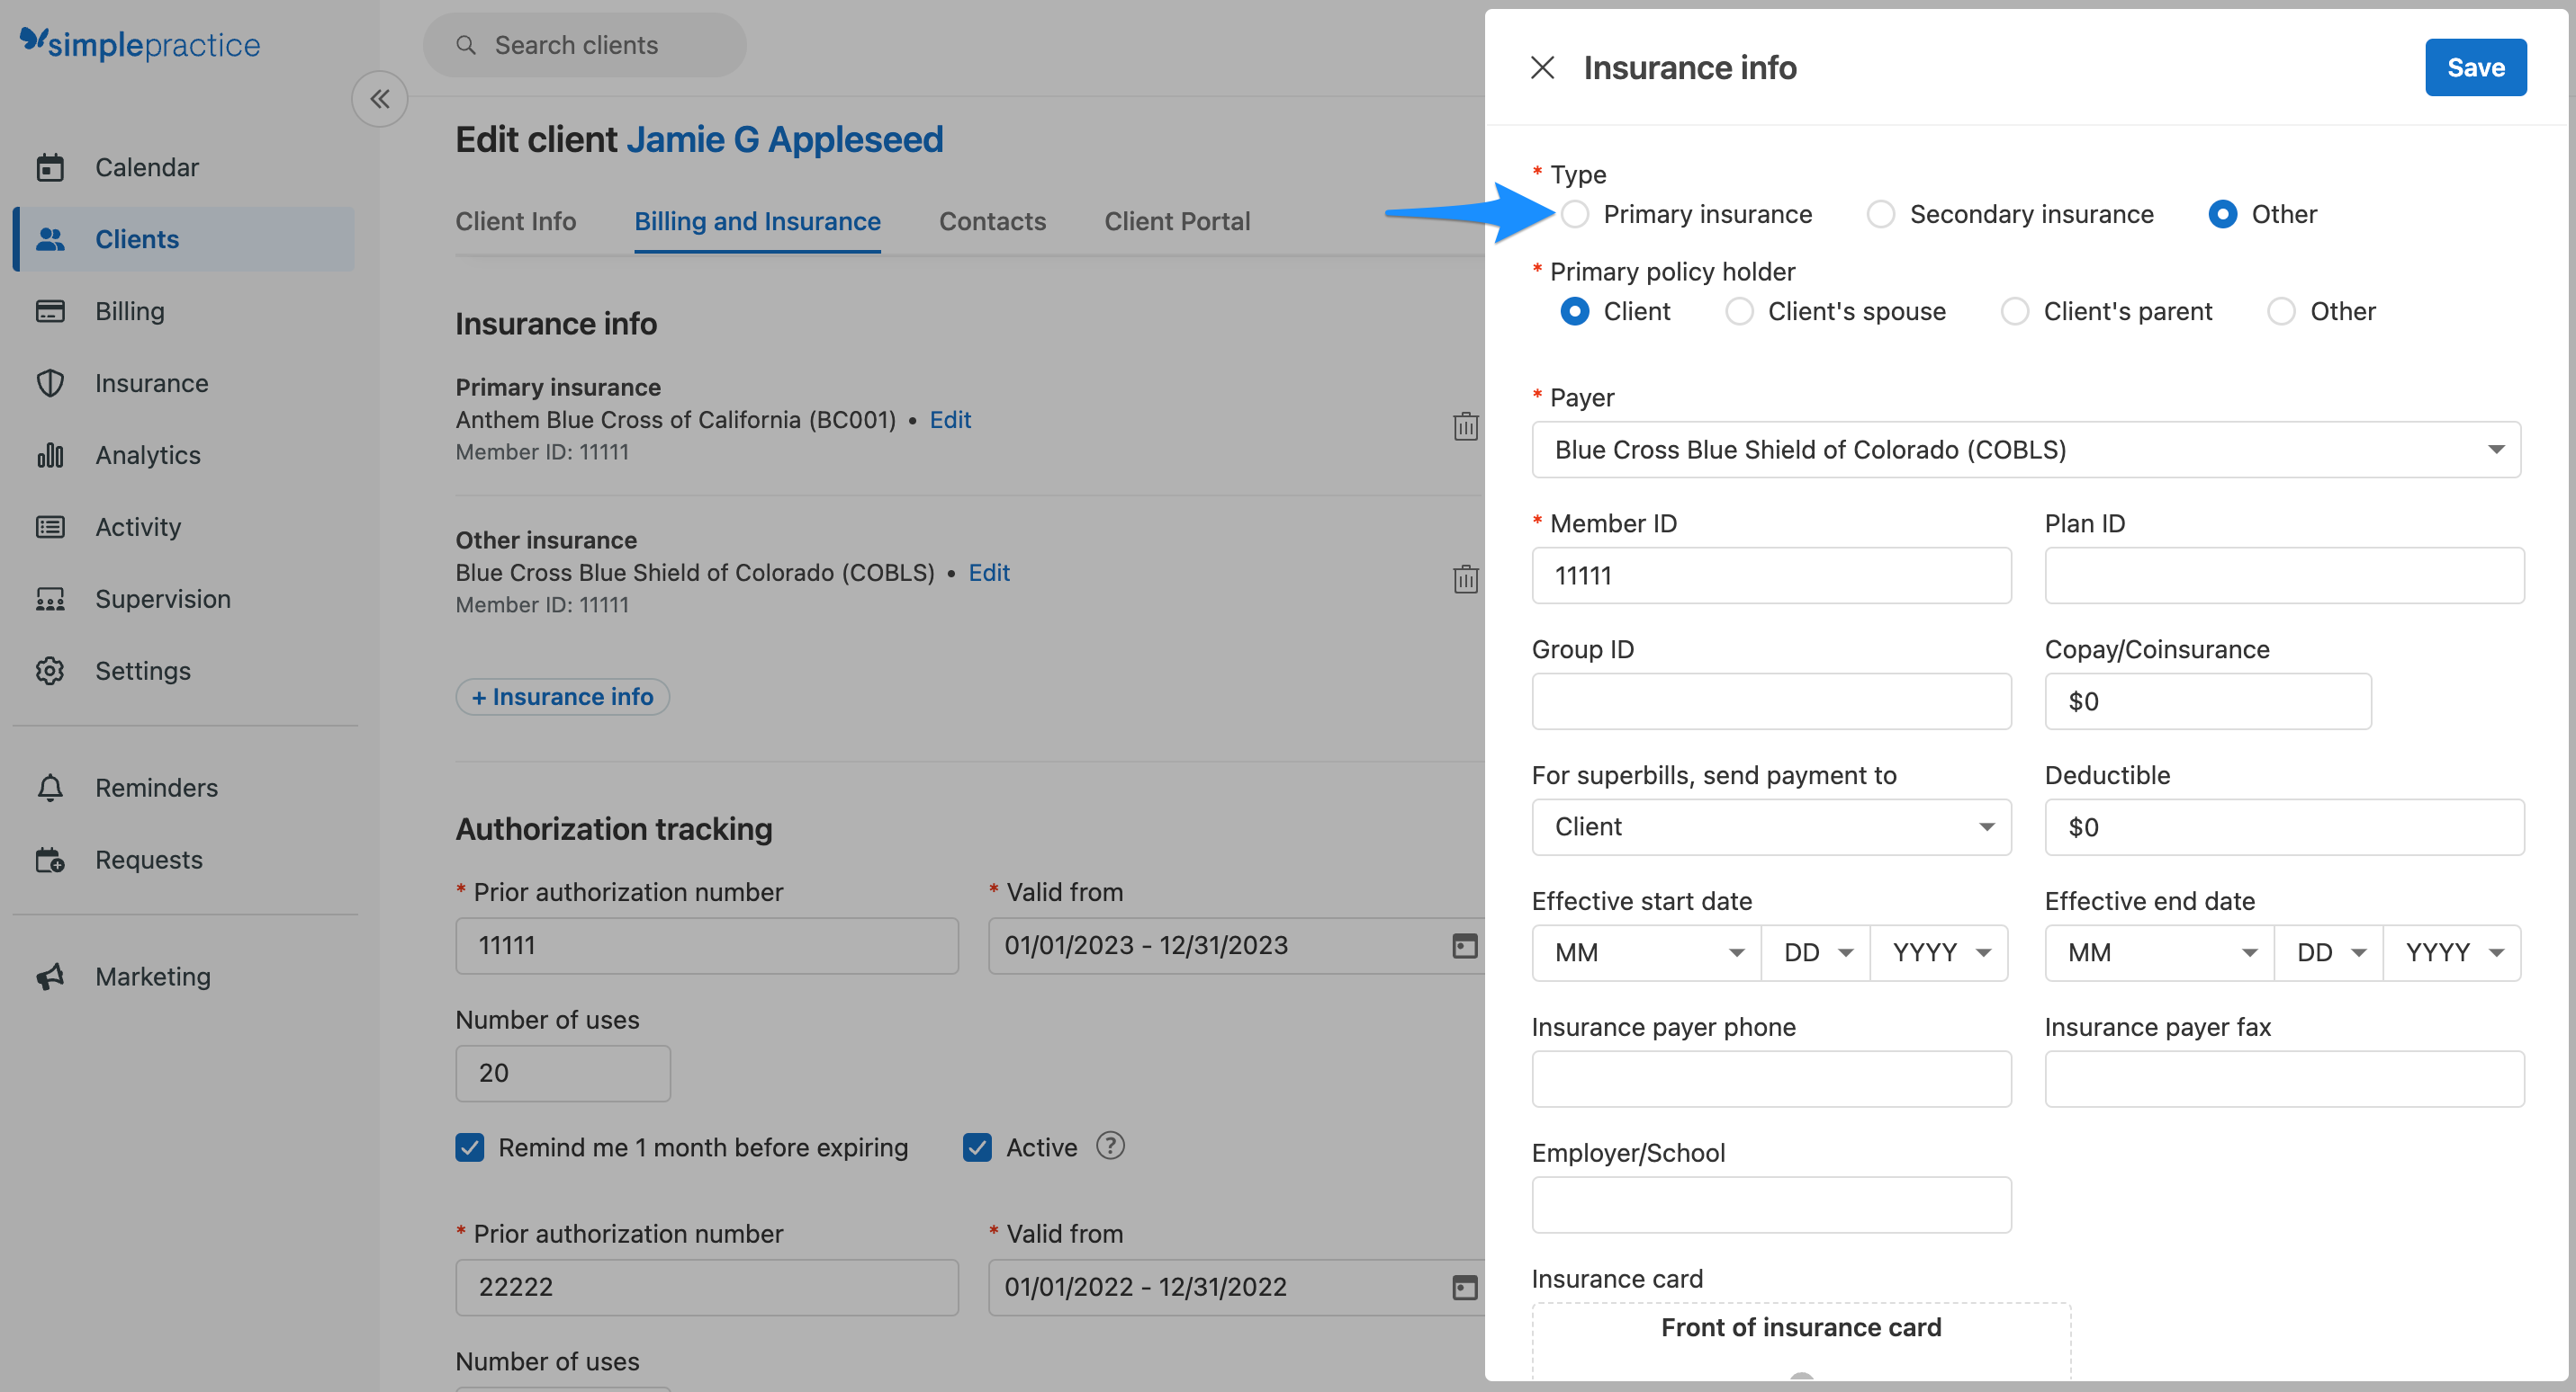Screen dimensions: 2576x1392
Task: Select the Clients people icon
Action: pyautogui.click(x=50, y=239)
